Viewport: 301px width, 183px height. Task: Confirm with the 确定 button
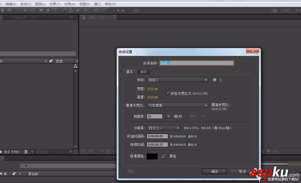214,171
